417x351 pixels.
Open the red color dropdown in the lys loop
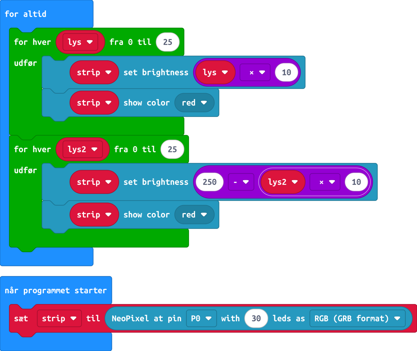point(195,103)
